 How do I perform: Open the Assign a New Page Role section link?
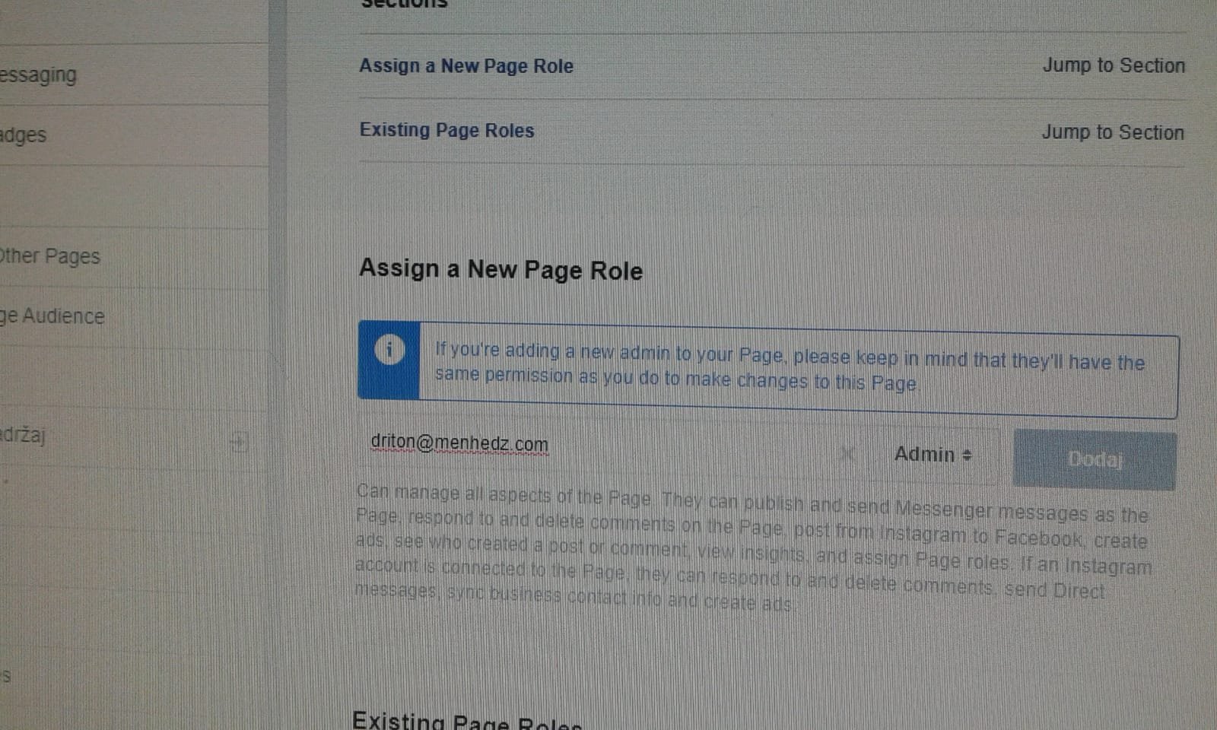(x=466, y=66)
